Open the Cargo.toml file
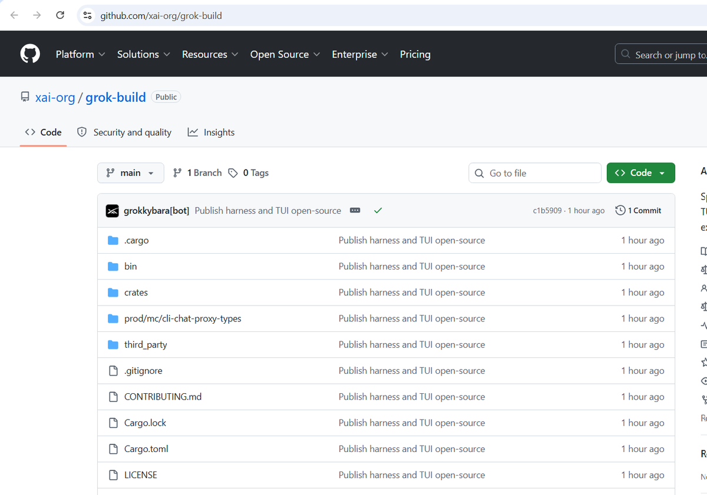 [146, 449]
